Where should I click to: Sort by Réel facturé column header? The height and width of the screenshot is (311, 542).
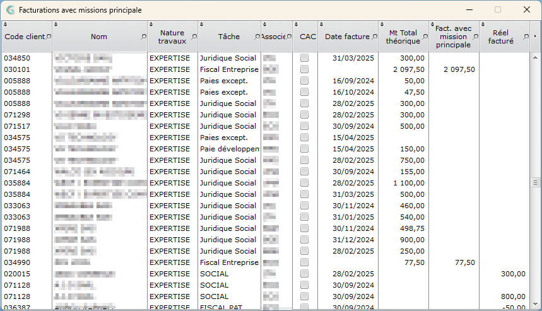500,37
